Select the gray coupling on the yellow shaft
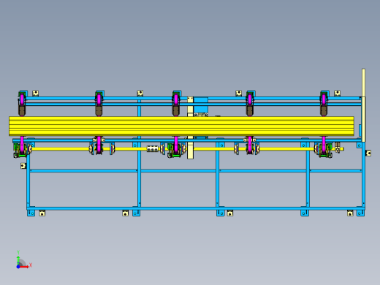The width and height of the screenshot is (380, 285). point(153,148)
